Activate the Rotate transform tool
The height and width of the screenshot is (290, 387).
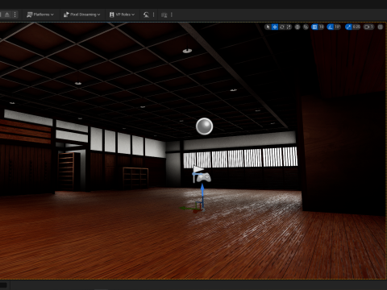coord(281,27)
